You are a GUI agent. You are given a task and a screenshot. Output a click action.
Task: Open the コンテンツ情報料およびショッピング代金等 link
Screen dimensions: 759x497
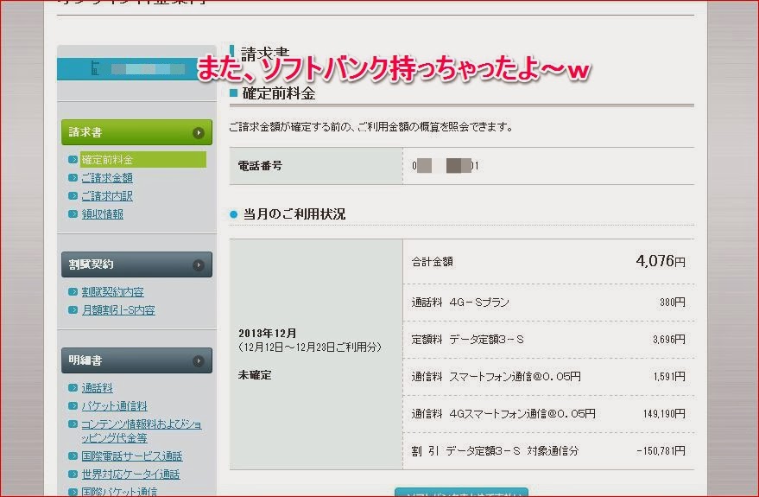point(142,430)
